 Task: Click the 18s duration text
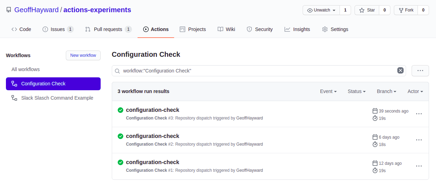point(382,144)
